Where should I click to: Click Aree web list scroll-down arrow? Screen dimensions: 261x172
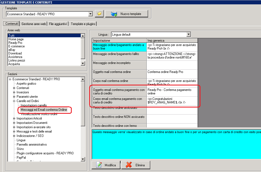83,63
